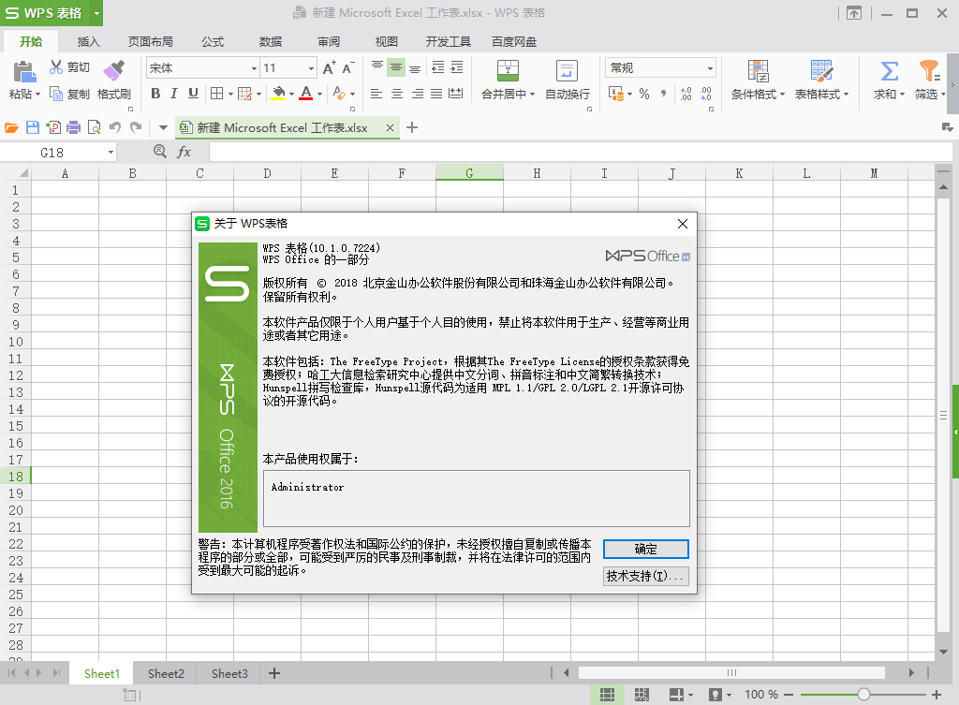This screenshot has height=705, width=959.
Task: Click the 技术支持(T)... button
Action: coord(645,576)
